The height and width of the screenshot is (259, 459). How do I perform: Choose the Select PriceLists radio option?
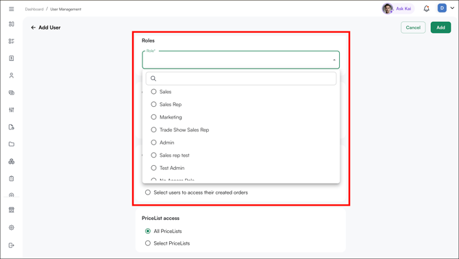click(148, 243)
